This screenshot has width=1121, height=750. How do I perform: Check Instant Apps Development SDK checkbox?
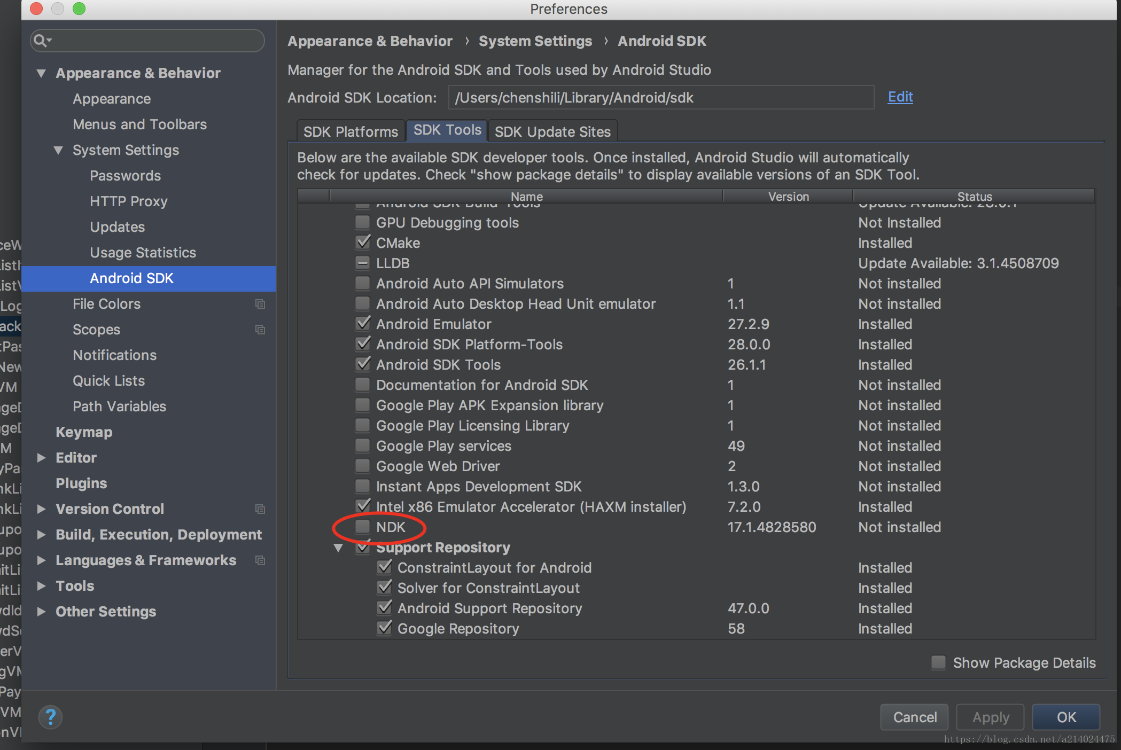(x=363, y=486)
